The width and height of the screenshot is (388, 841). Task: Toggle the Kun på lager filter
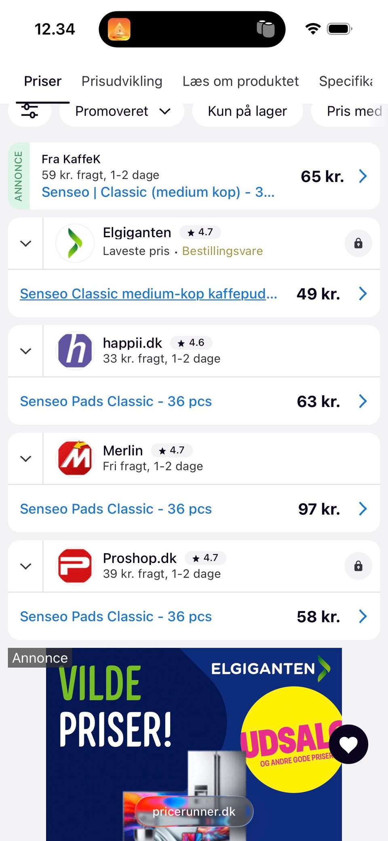tap(247, 111)
